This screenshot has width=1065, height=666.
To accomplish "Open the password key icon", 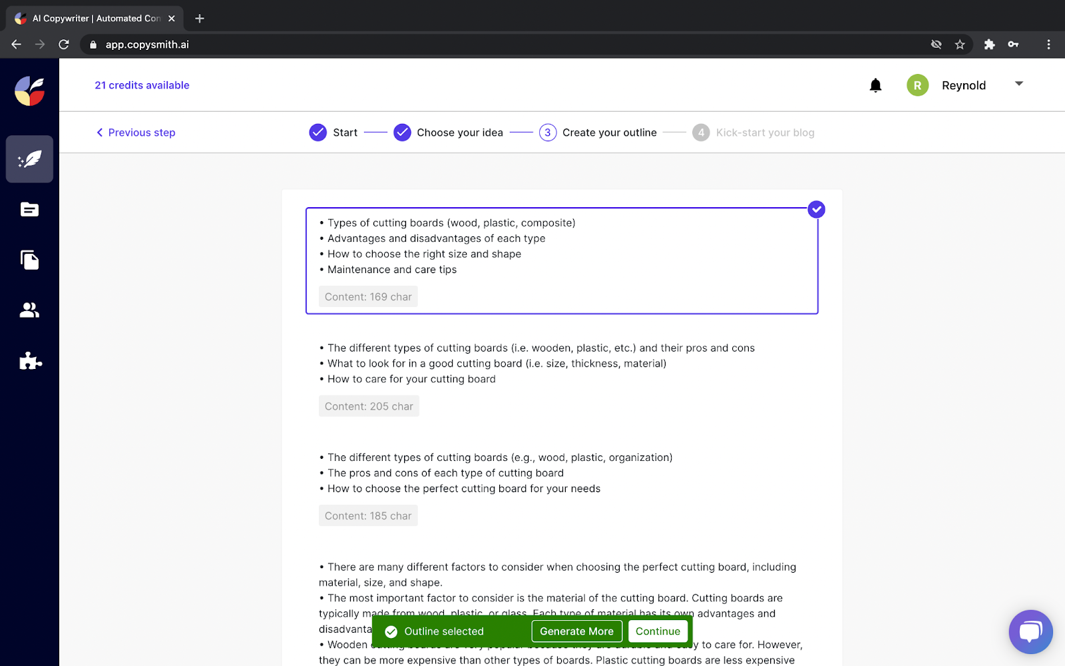I will [1013, 45].
